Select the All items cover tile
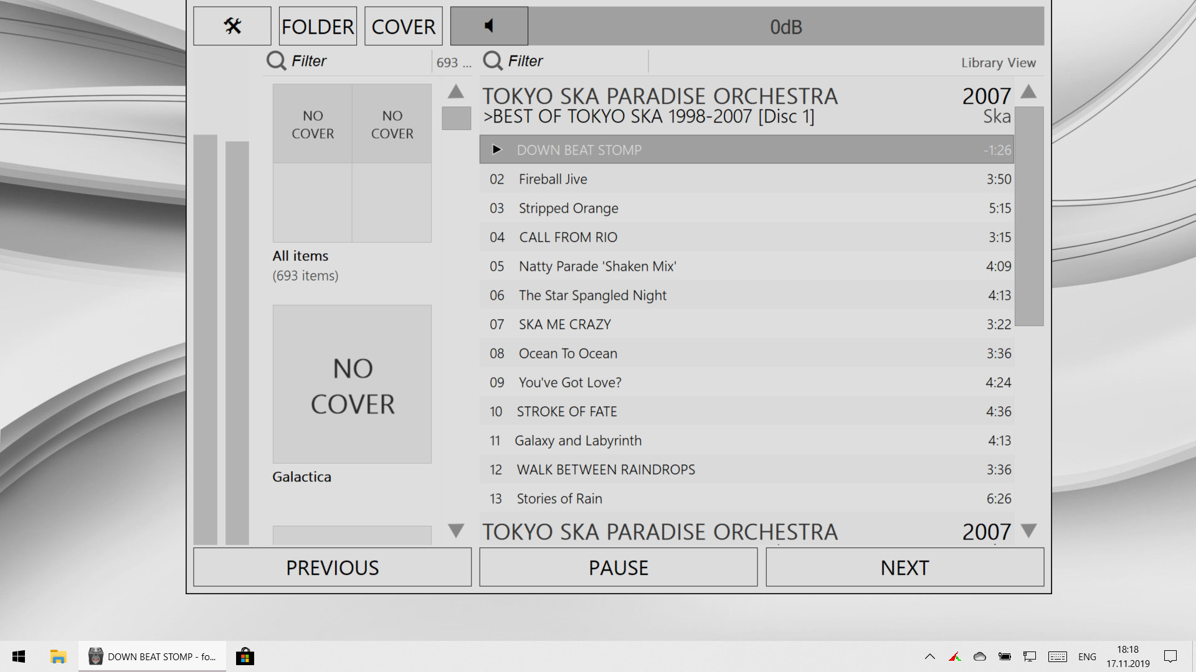 click(x=352, y=163)
